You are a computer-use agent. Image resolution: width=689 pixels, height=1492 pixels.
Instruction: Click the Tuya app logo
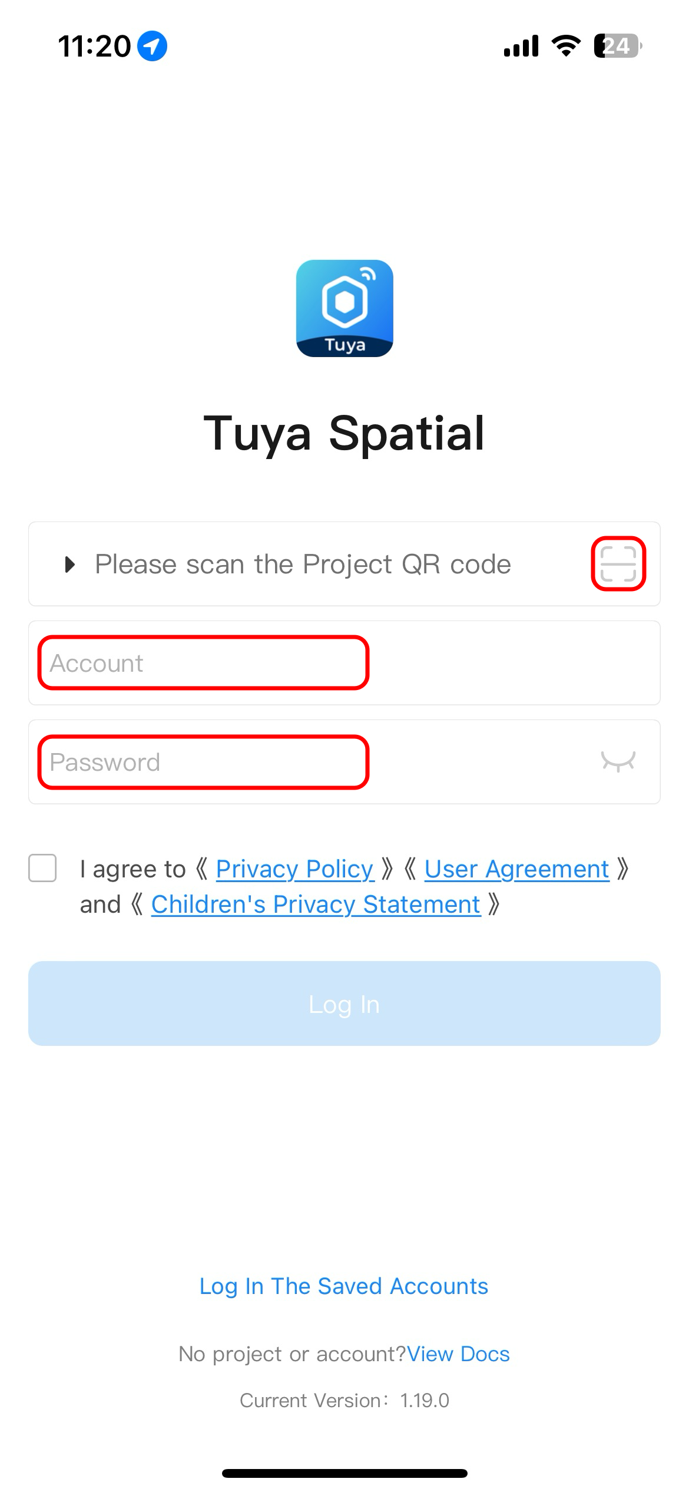[344, 308]
